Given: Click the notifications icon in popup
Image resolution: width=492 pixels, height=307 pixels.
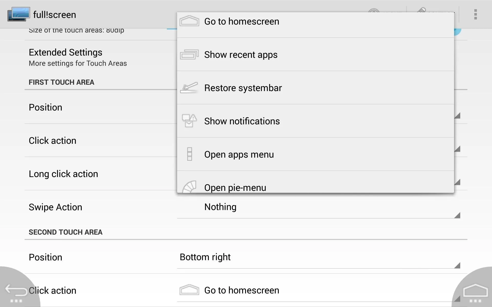Looking at the screenshot, I should pyautogui.click(x=189, y=121).
